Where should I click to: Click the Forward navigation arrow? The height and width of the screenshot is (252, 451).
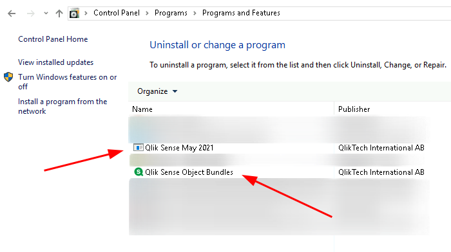pos(30,14)
